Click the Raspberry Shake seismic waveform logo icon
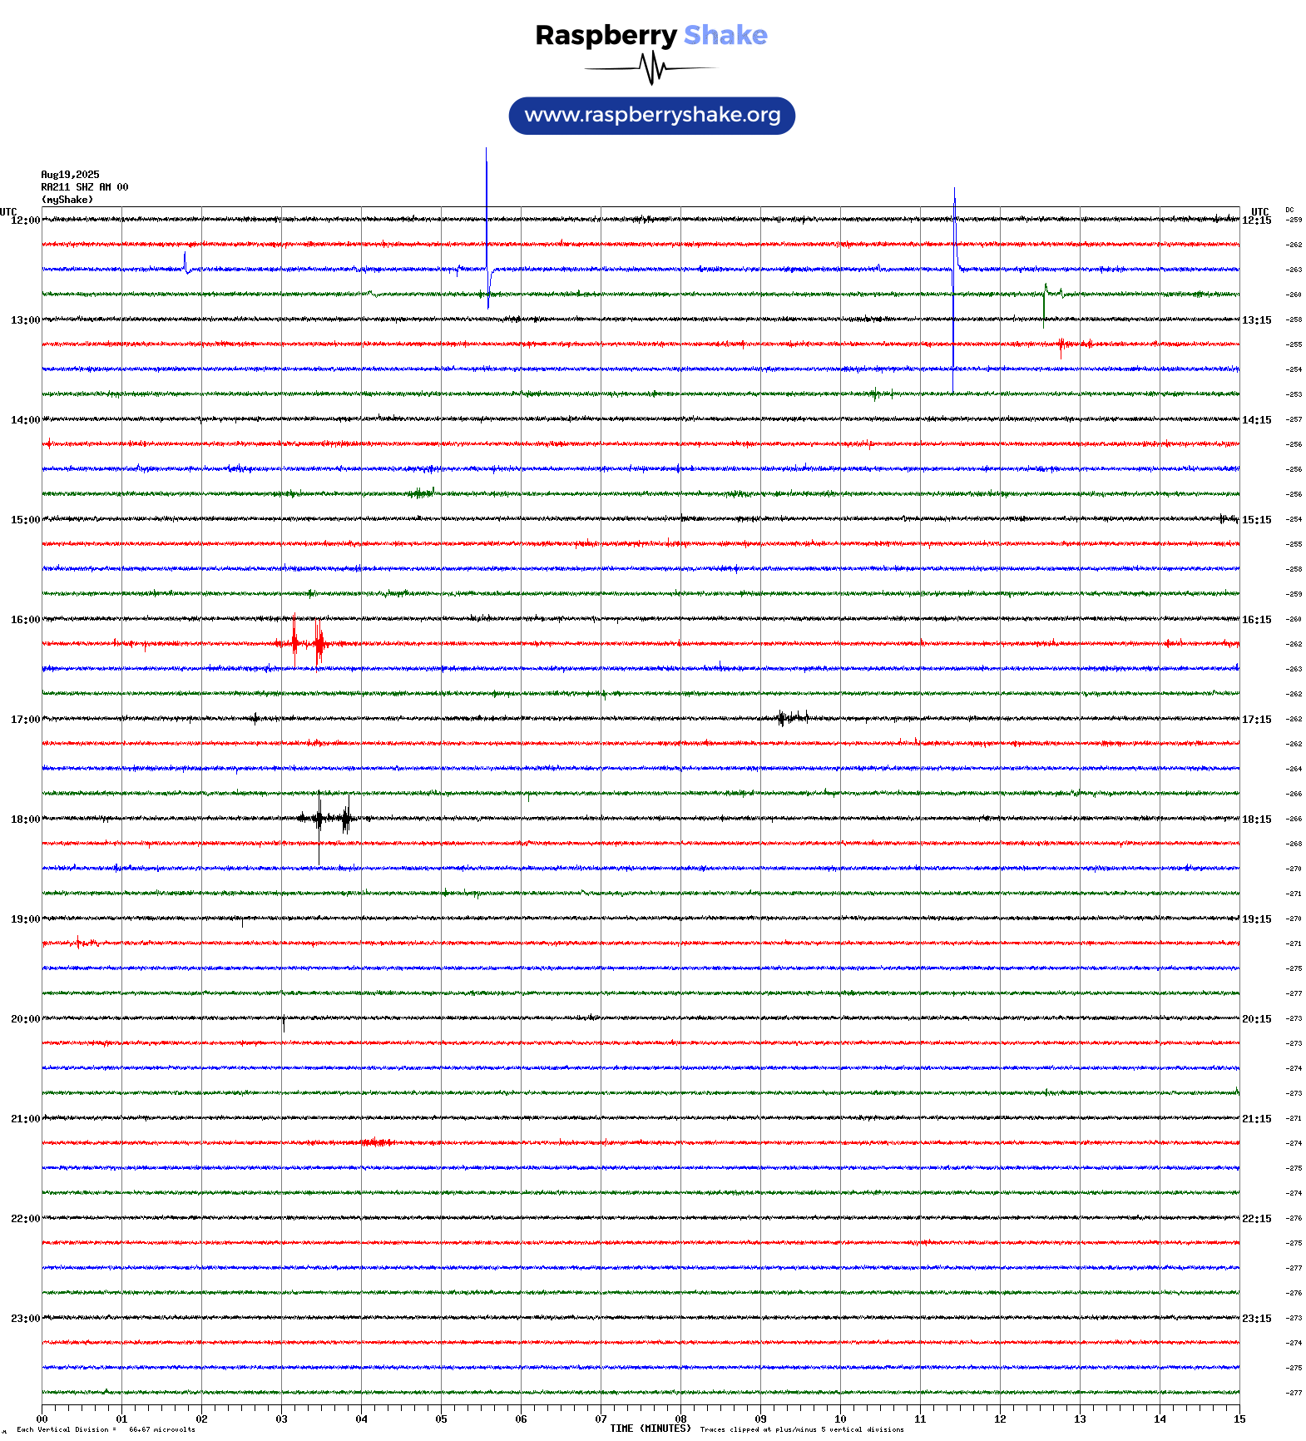 [x=651, y=68]
